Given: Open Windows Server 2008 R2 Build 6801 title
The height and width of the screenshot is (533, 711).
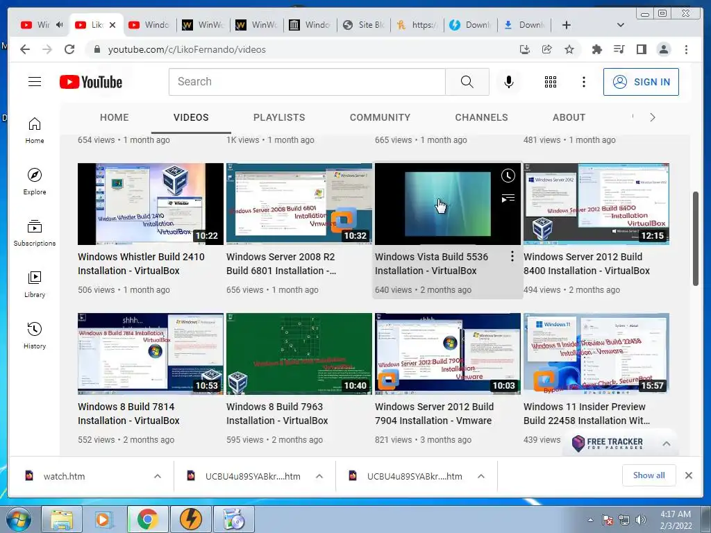Looking at the screenshot, I should click(x=281, y=263).
